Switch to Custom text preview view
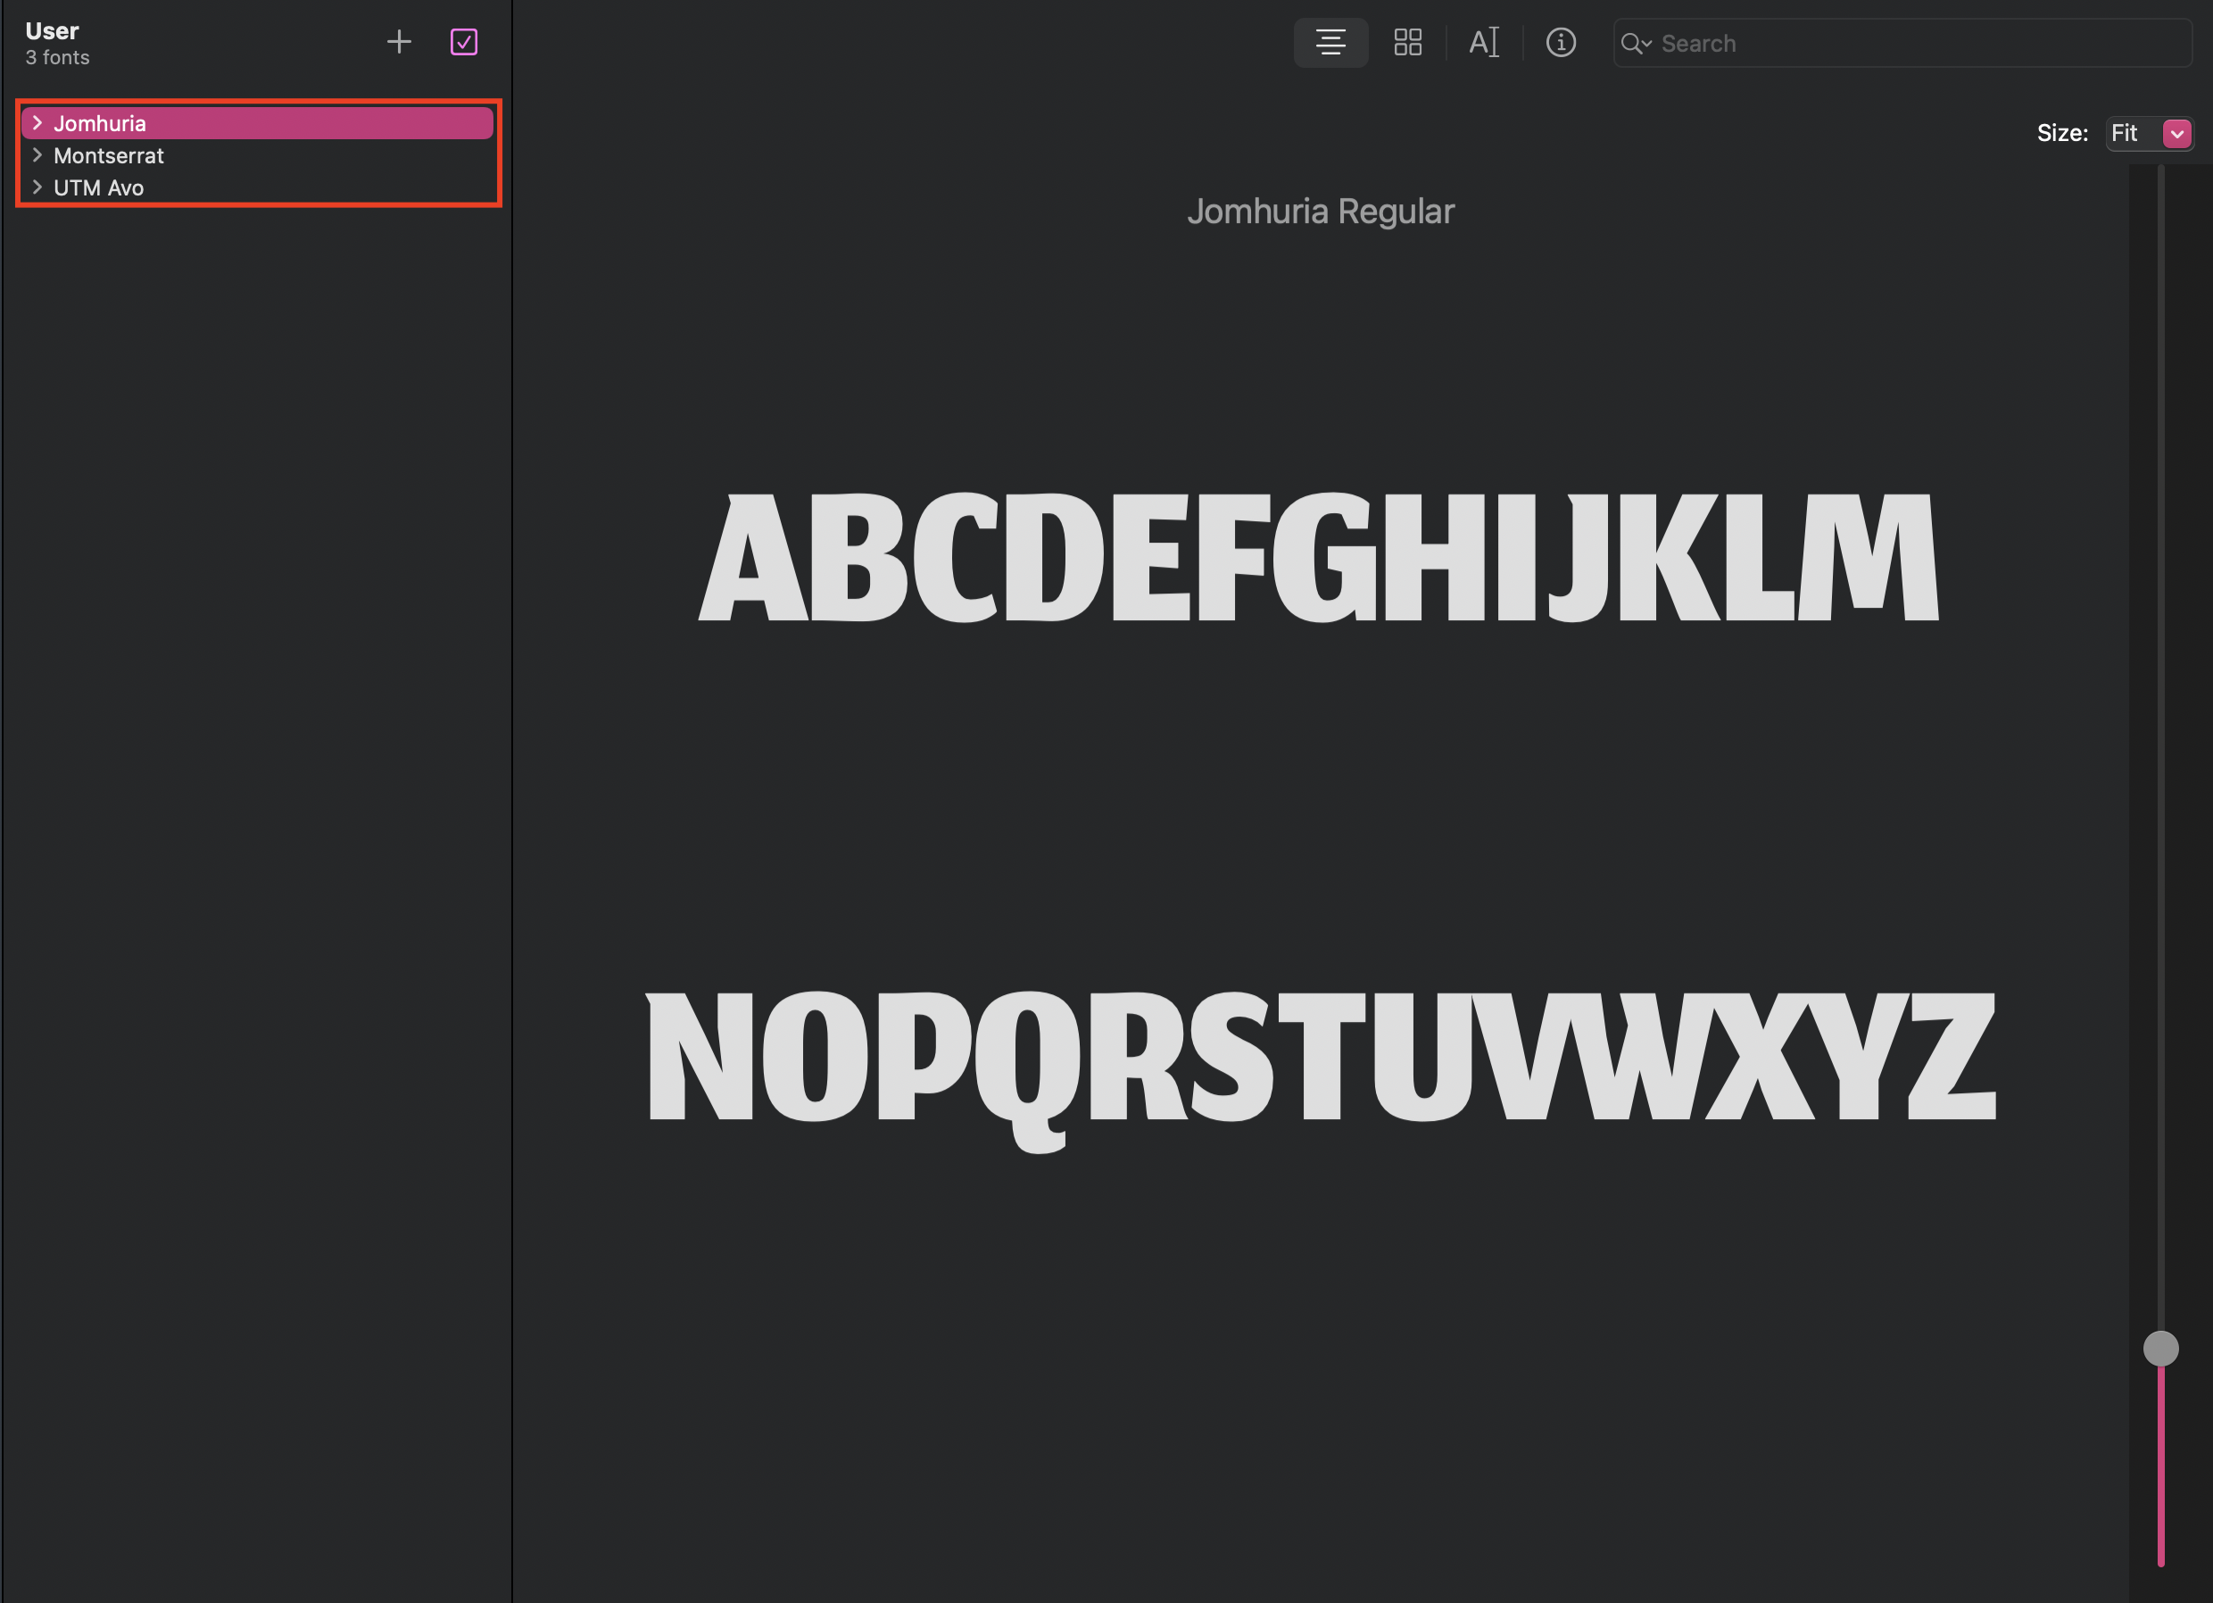Viewport: 2213px width, 1603px height. pos(1483,43)
